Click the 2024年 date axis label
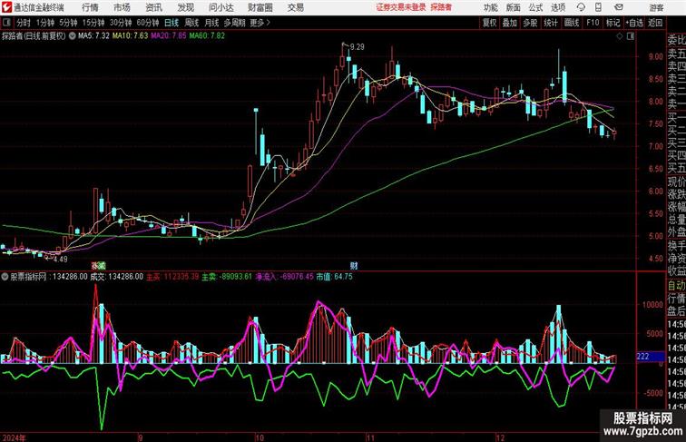Viewport: 686px width, 442px height. tap(14, 437)
